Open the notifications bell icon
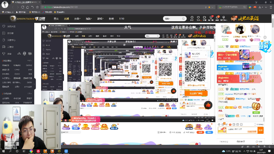This screenshot has width=274, height=154. coord(217,18)
